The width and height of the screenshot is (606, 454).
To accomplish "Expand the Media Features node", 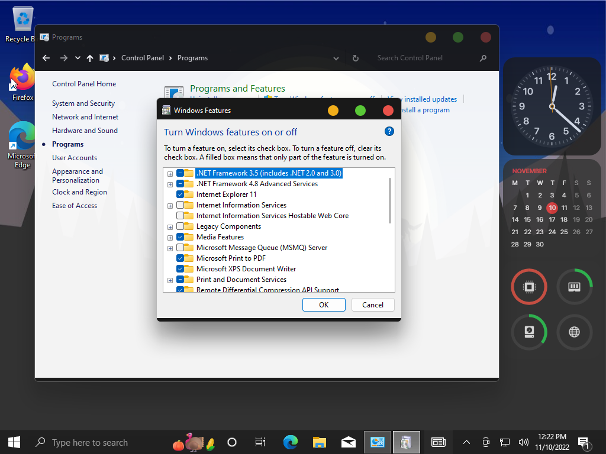I will tap(170, 238).
